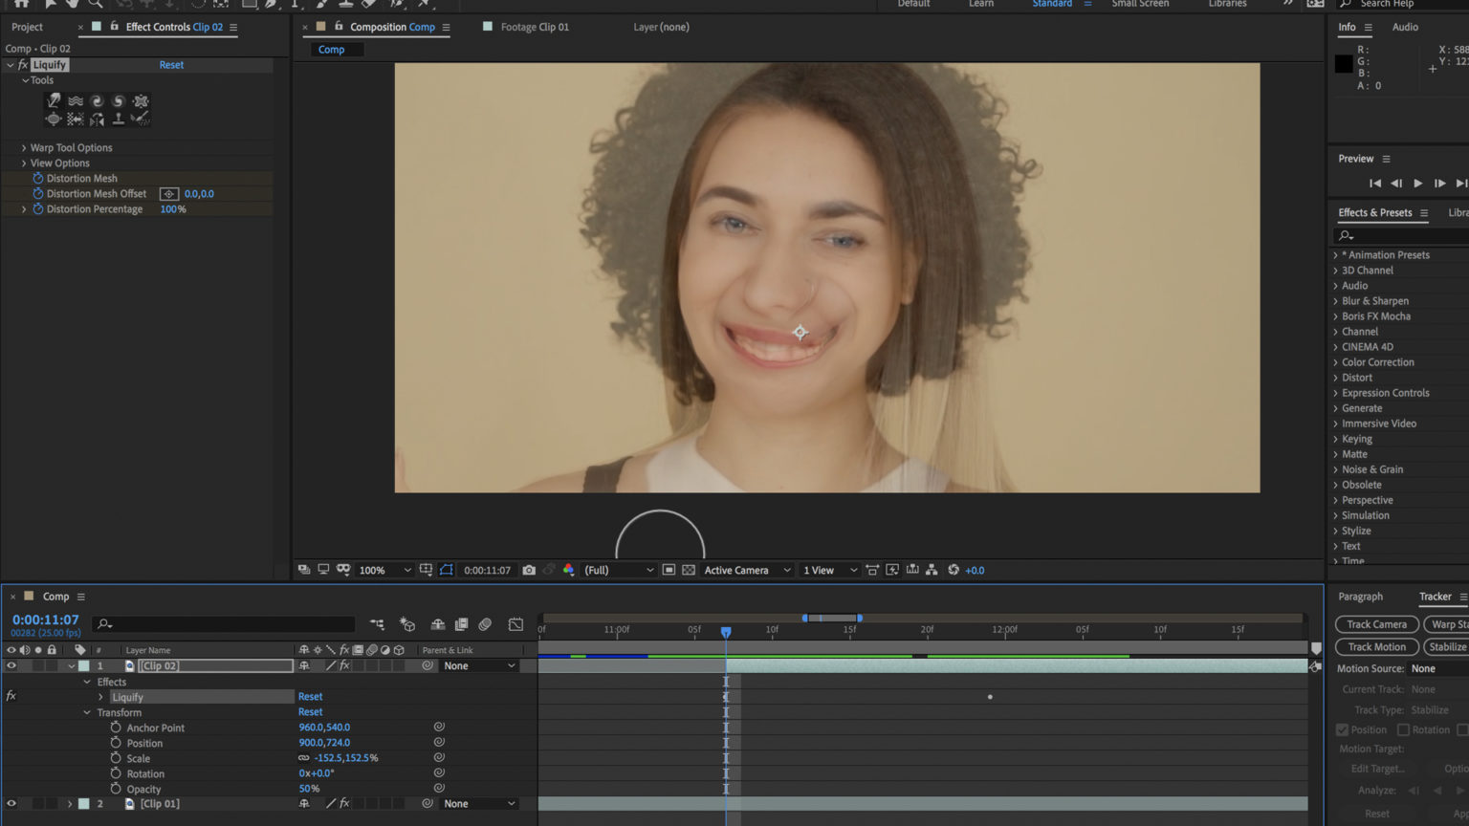Take a snapshot with the camera icon
The image size is (1469, 826).
pyautogui.click(x=529, y=570)
